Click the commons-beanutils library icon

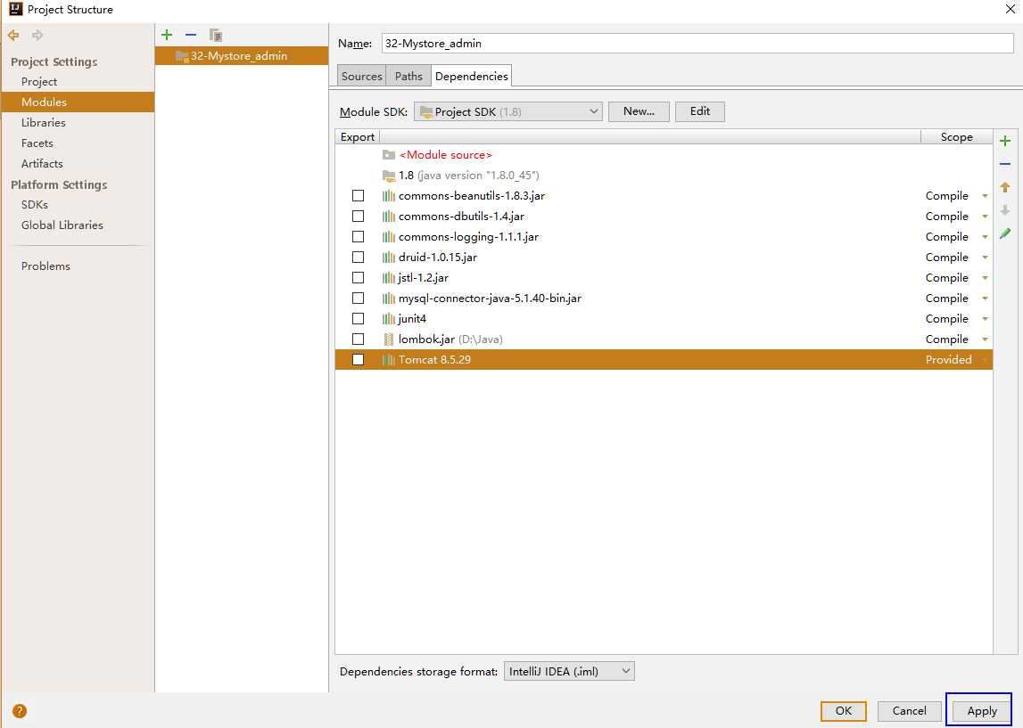(x=389, y=195)
